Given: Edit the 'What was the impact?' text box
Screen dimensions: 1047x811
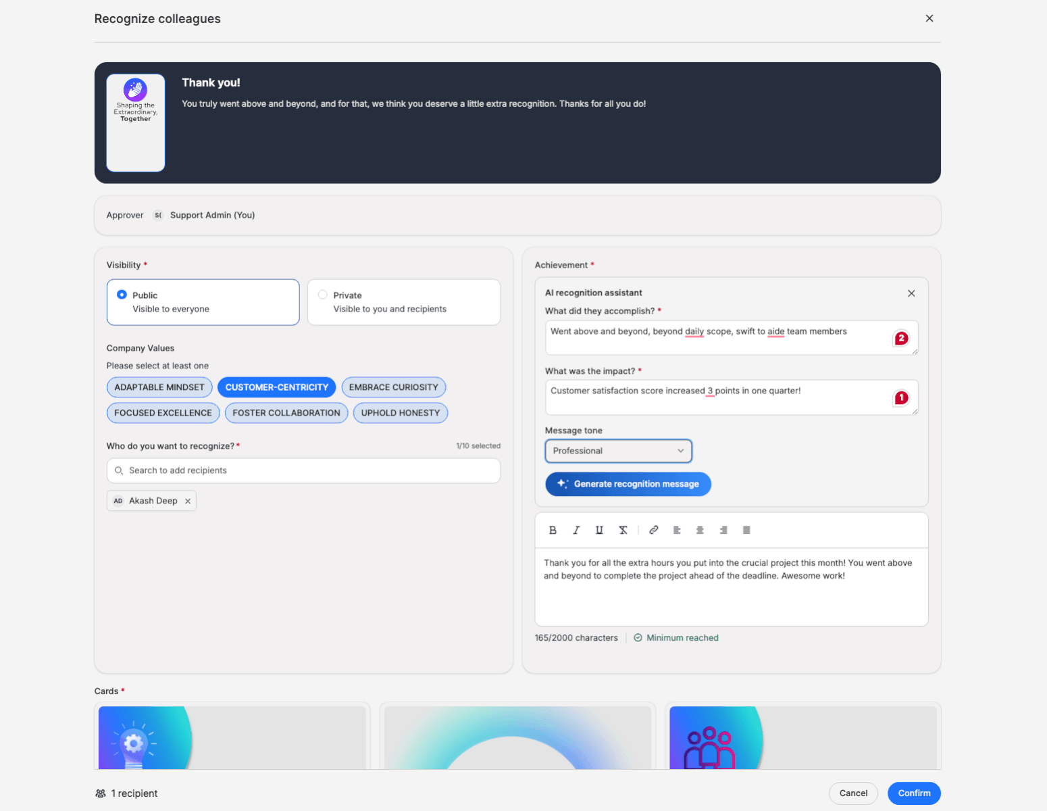Looking at the screenshot, I should click(732, 398).
